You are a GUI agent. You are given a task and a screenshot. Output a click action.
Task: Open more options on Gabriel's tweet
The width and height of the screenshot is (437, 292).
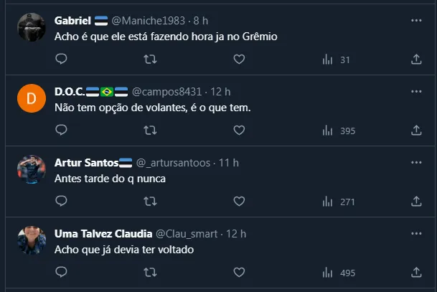click(416, 21)
